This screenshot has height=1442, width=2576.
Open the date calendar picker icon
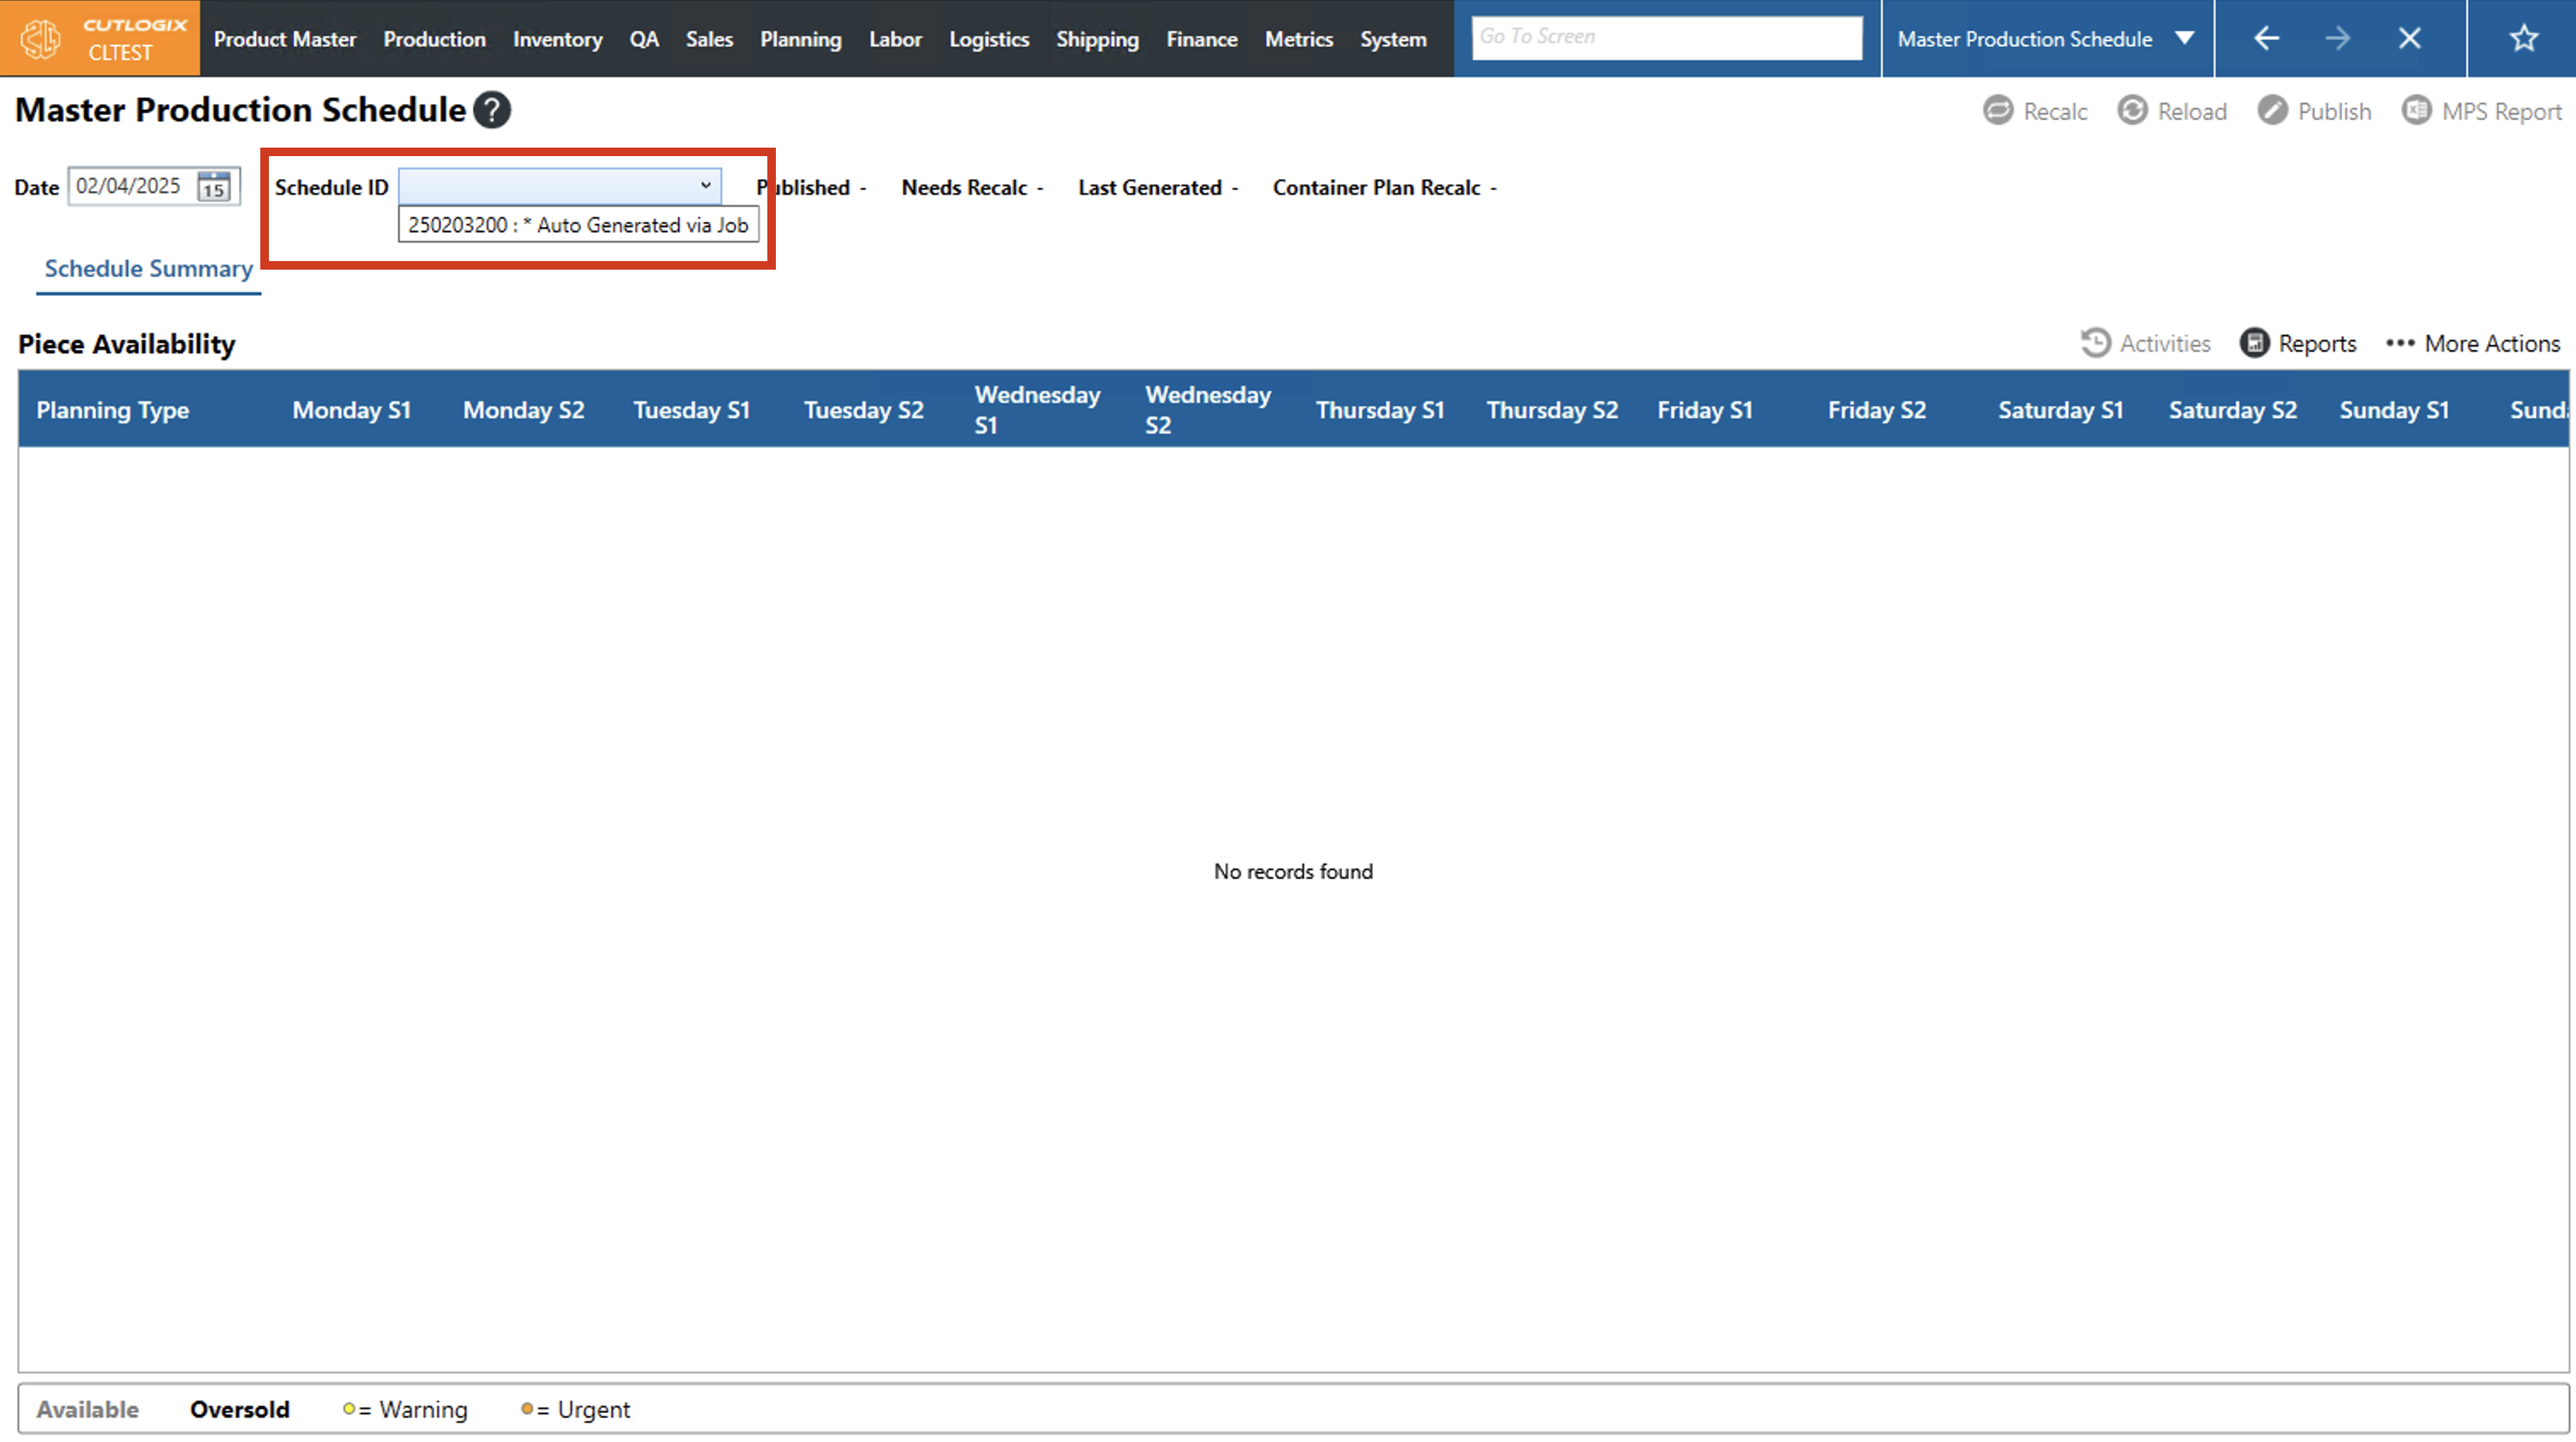coord(214,187)
